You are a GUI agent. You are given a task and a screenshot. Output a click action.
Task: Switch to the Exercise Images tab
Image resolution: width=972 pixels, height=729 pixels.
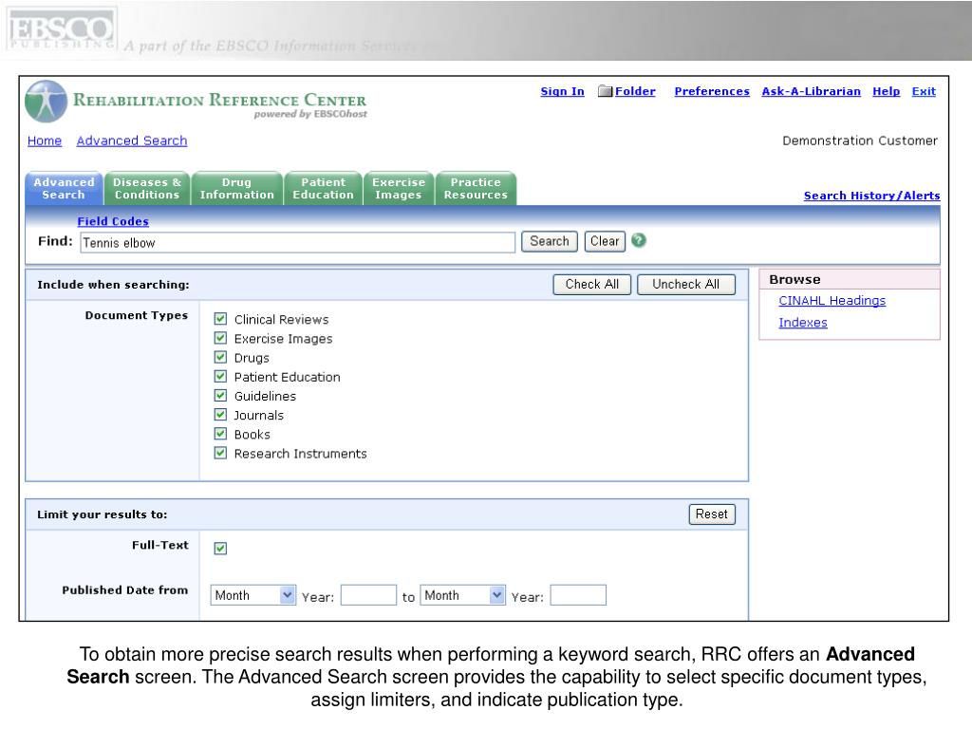(x=399, y=189)
